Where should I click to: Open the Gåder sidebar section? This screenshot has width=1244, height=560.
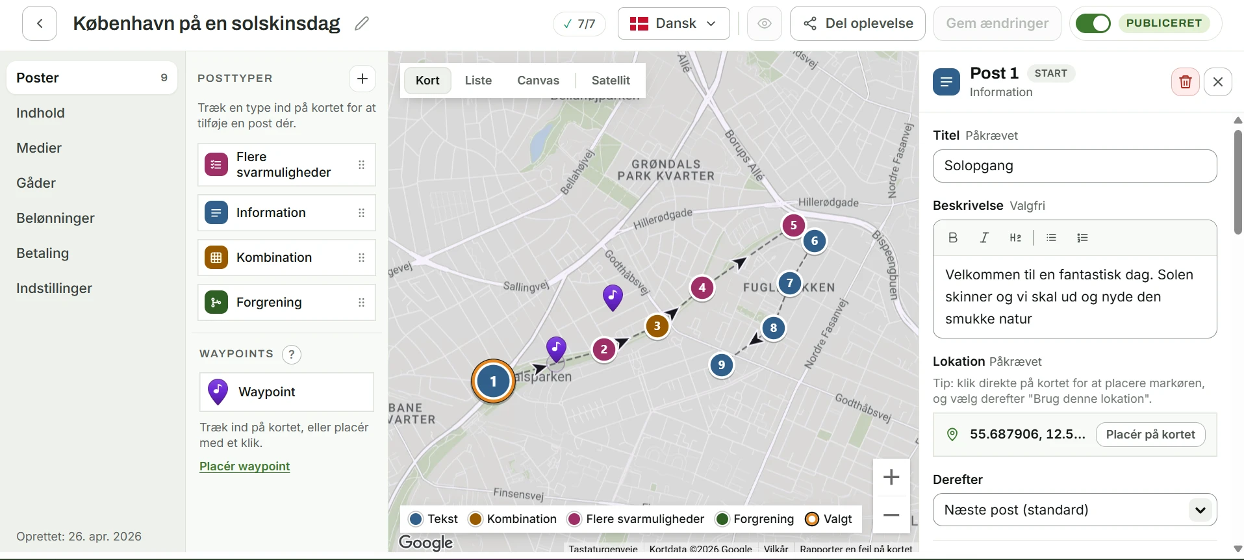click(x=92, y=183)
